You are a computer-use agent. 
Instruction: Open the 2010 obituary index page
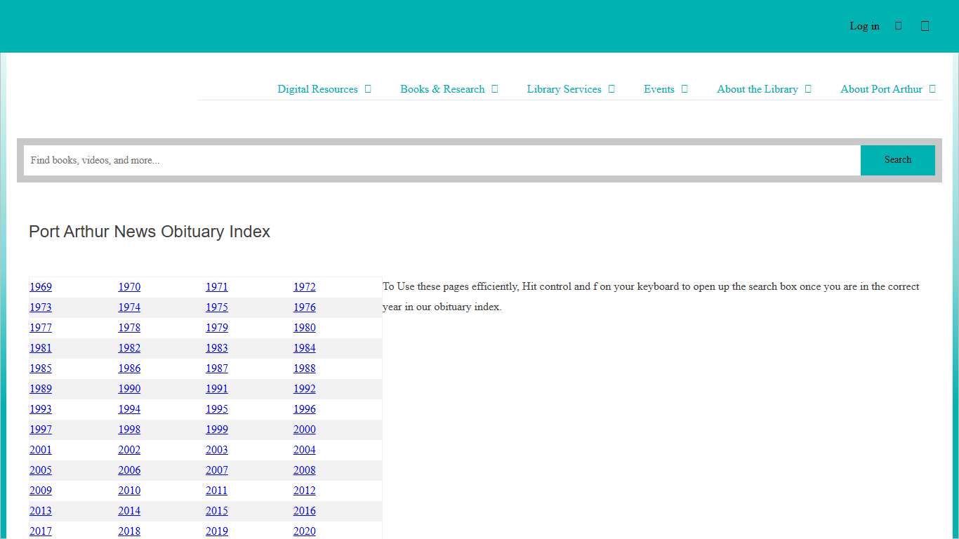click(x=129, y=491)
